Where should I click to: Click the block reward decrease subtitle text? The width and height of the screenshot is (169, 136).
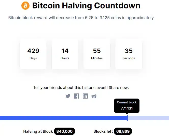pos(81,18)
